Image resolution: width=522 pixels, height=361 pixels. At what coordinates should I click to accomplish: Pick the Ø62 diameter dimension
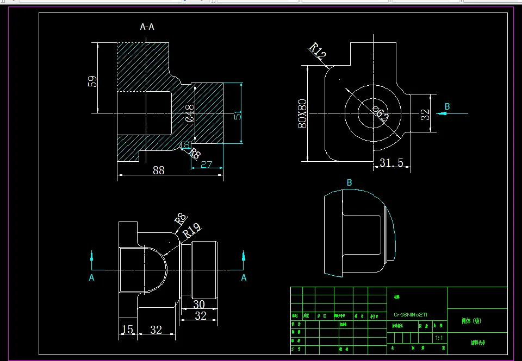pos(380,113)
